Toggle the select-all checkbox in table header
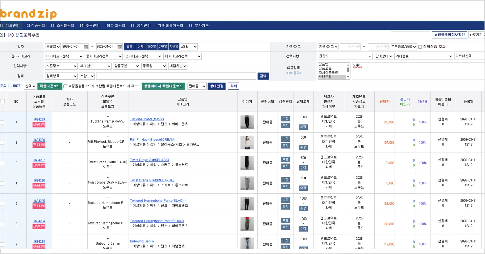The width and height of the screenshot is (485, 254). point(3,101)
